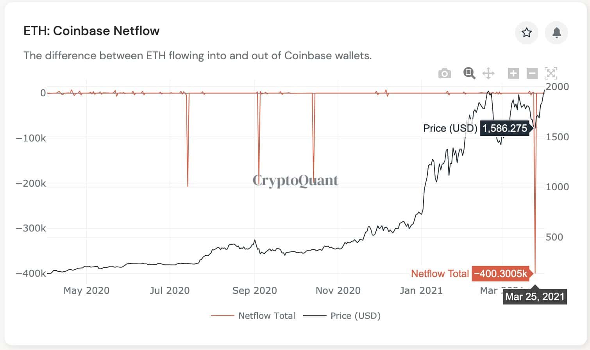Click the red Netflow Total legend line
The height and width of the screenshot is (350, 590).
[222, 316]
